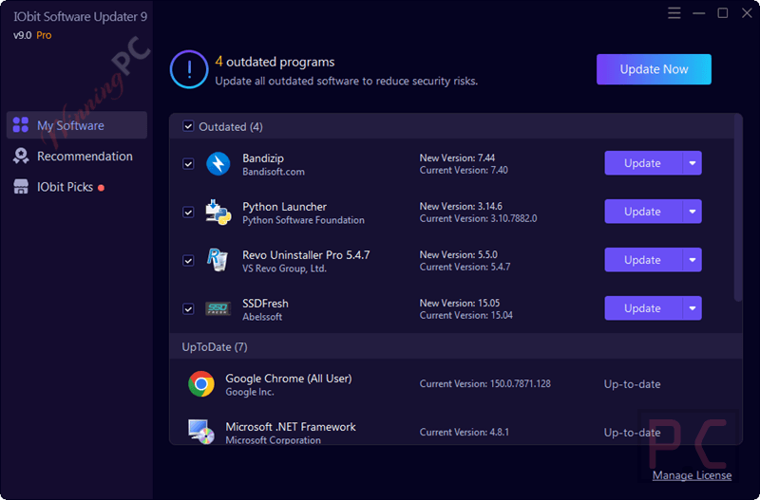Click the Microsoft Corporation publisher text
The height and width of the screenshot is (500, 760).
point(273,440)
